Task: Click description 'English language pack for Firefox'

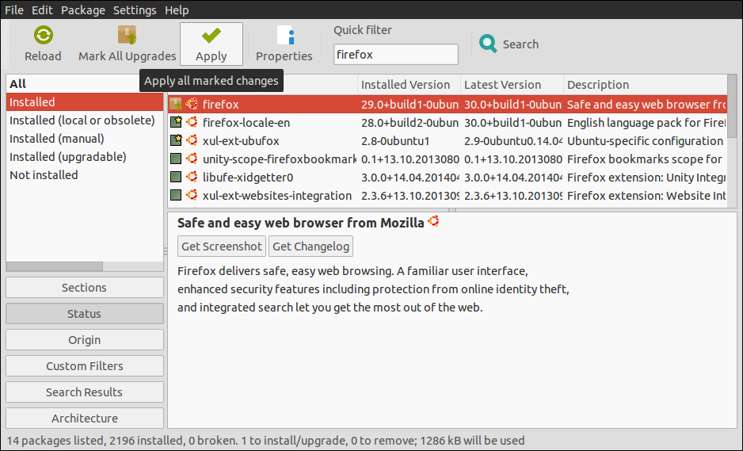Action: pyautogui.click(x=646, y=122)
